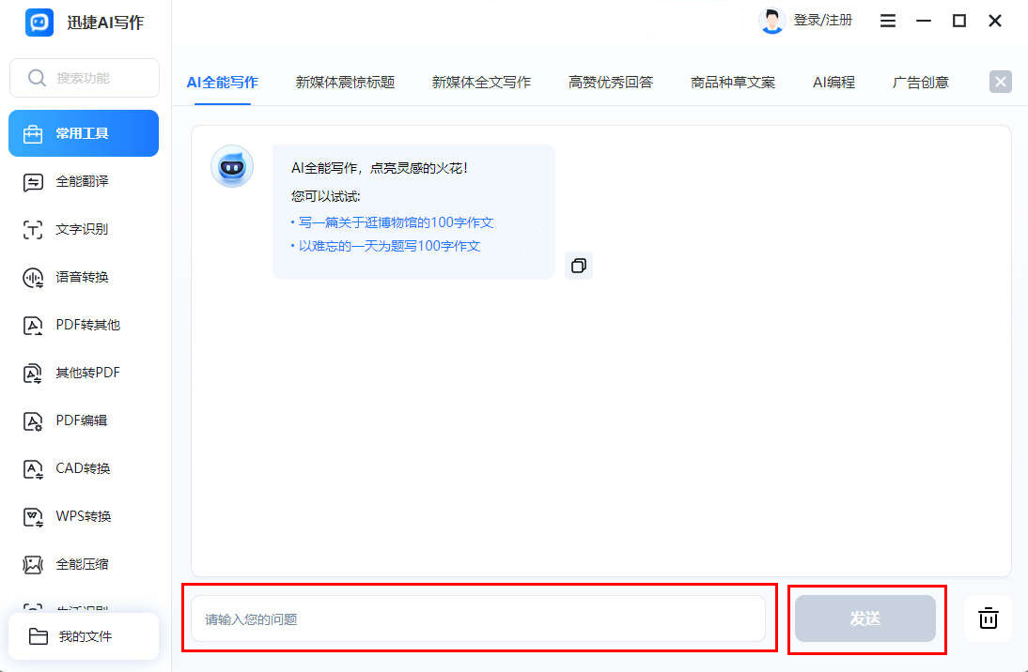Open the WPS转换 sidebar icon
1028x672 pixels.
pyautogui.click(x=33, y=516)
